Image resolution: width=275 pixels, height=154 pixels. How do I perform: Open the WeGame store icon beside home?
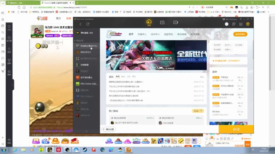pos(162,22)
